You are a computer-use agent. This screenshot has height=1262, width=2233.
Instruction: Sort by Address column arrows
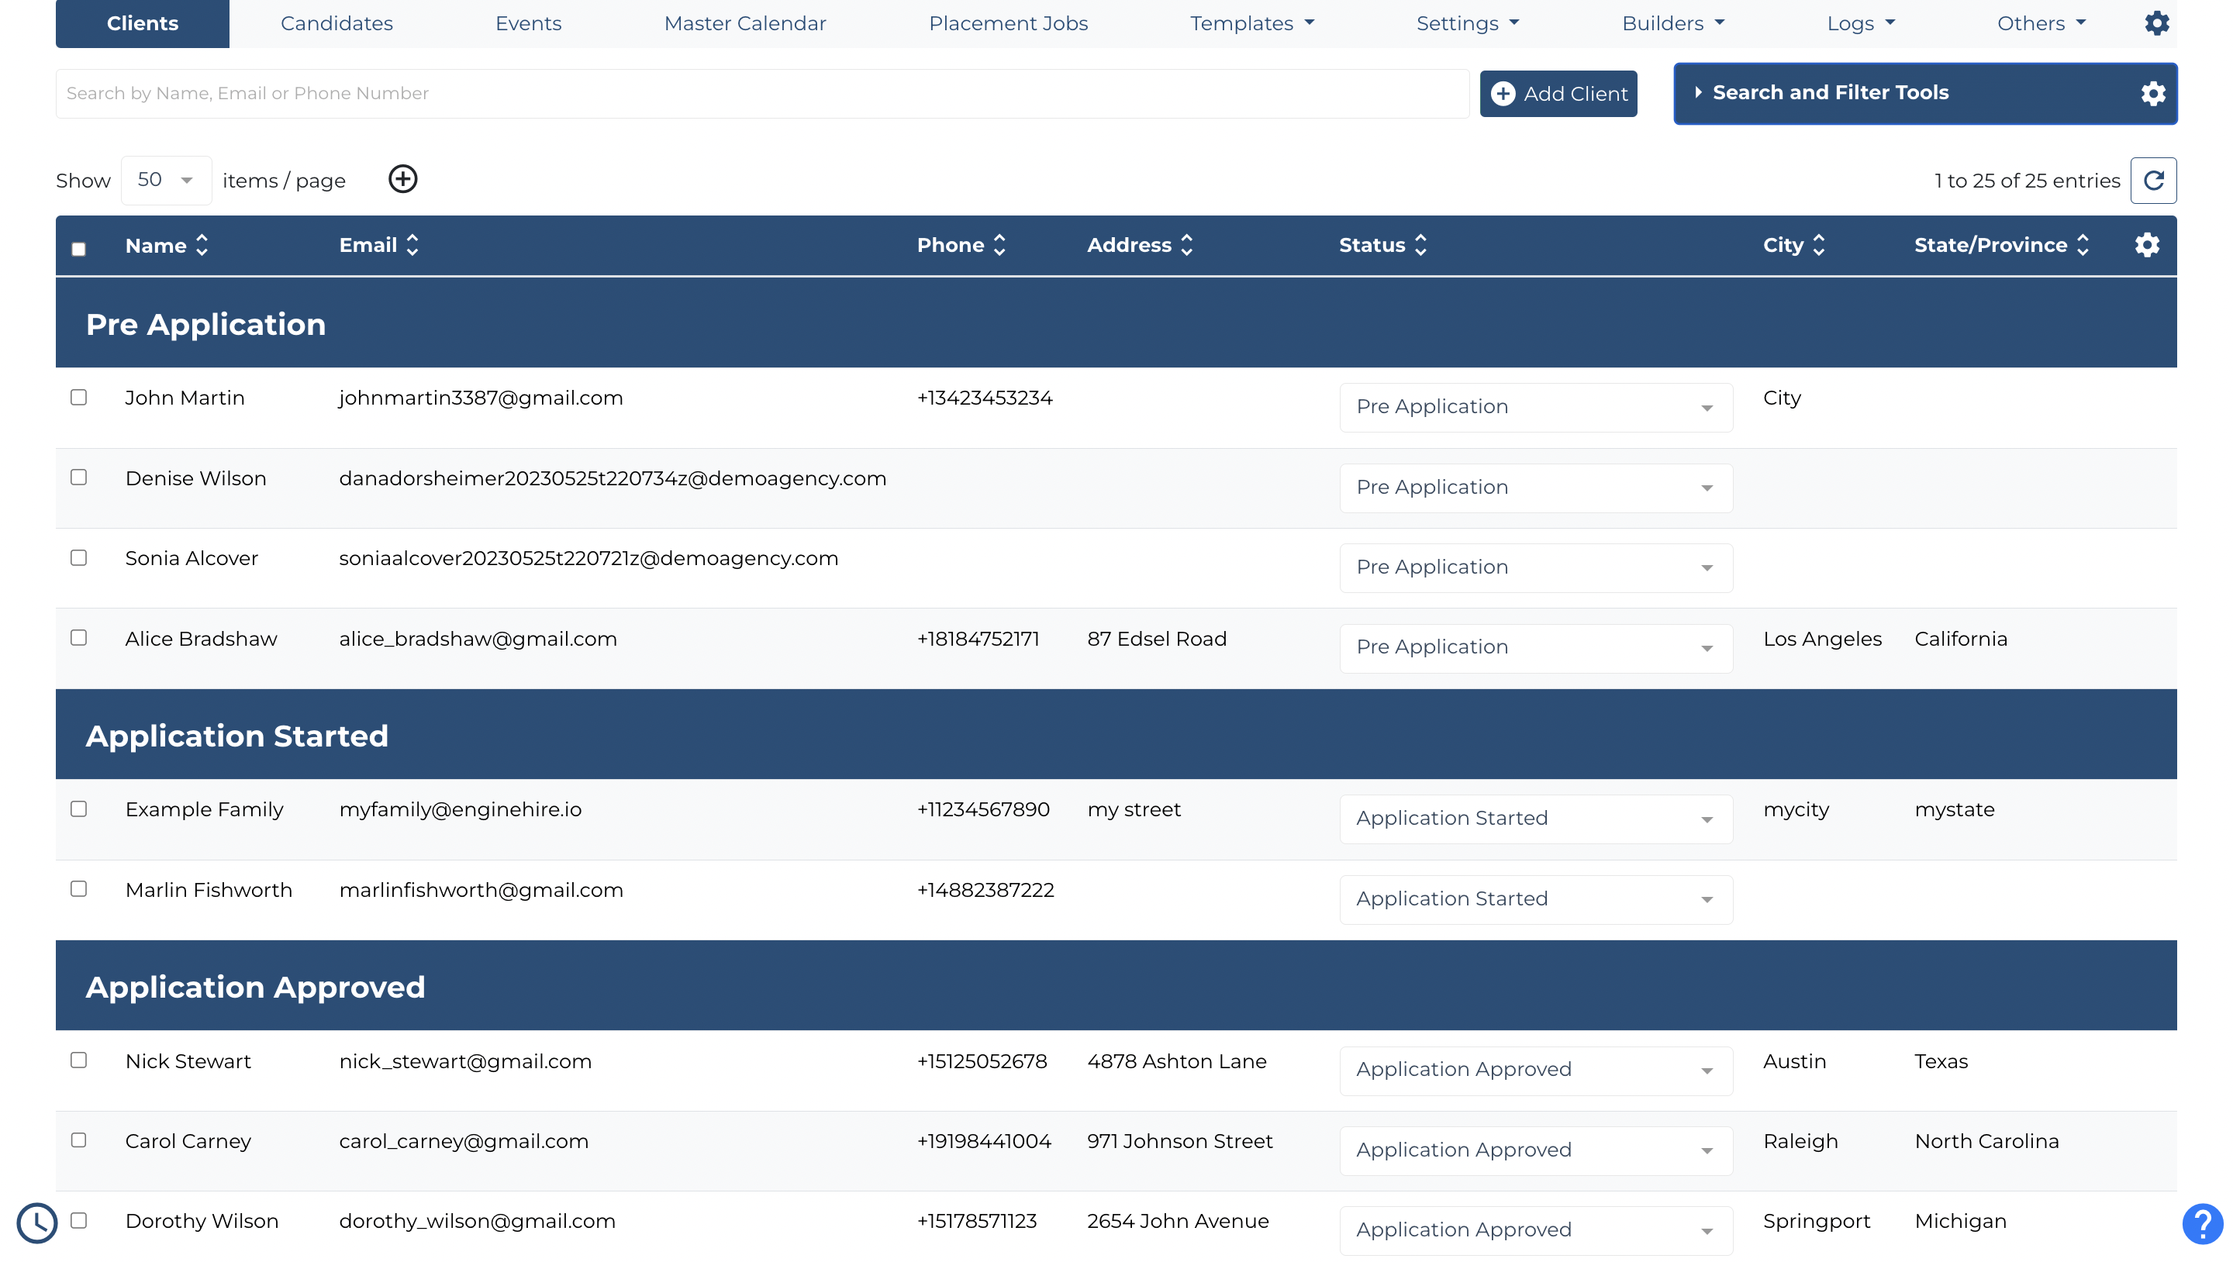1187,245
